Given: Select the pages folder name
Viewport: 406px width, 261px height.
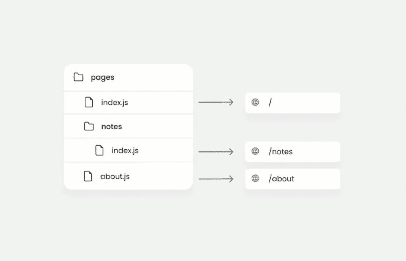Looking at the screenshot, I should [x=102, y=77].
